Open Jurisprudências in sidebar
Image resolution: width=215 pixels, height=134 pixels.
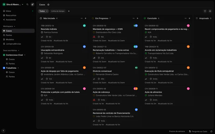18,44
